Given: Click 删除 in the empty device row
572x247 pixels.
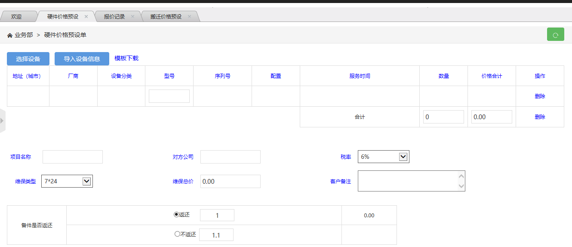Looking at the screenshot, I should [540, 96].
